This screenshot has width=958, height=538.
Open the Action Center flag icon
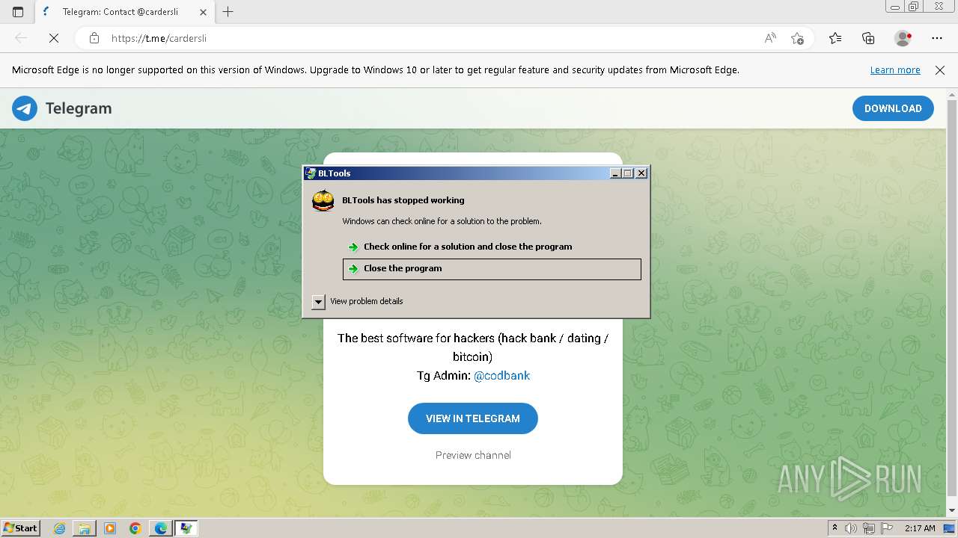pos(887,528)
